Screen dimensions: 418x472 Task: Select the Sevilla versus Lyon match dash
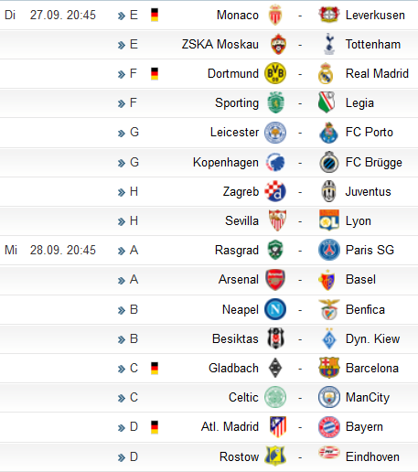tap(300, 221)
